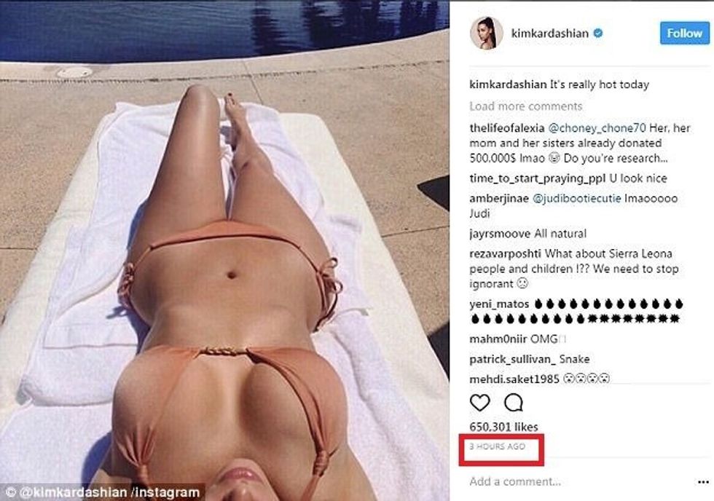Click the poolside post photo
Screen dimensions: 714x501
point(224,250)
